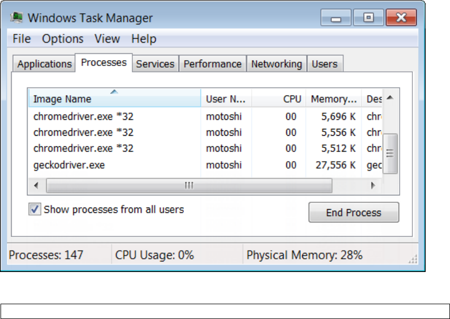Click the horizontal scrollbar left arrow
Viewport: 450px width, 319px height.
[x=36, y=185]
